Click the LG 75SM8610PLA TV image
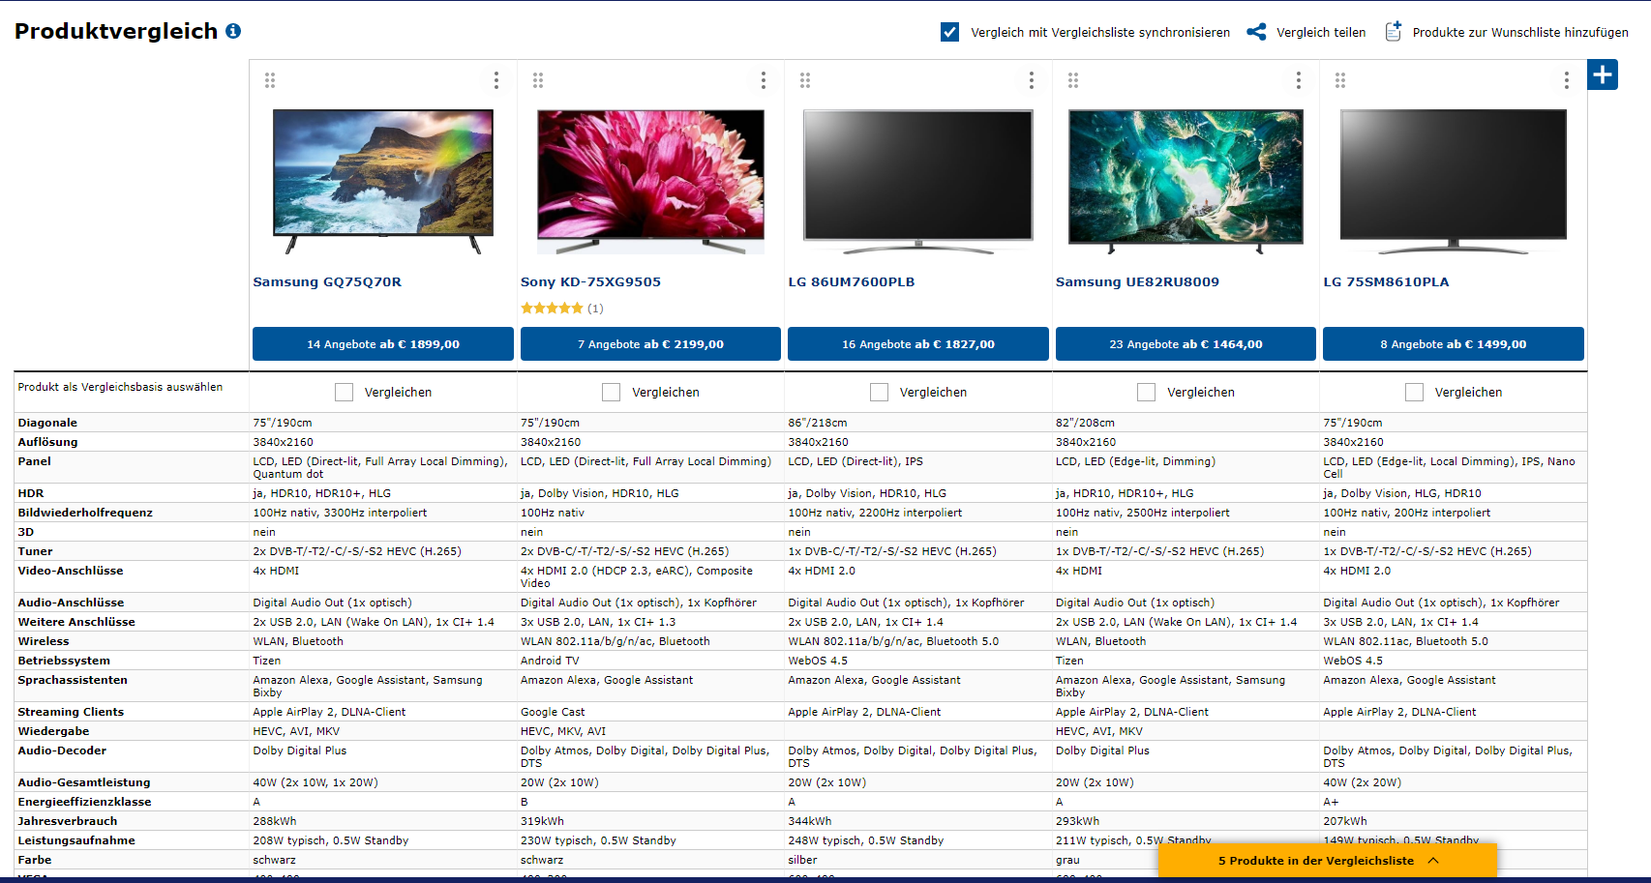Image resolution: width=1651 pixels, height=883 pixels. (1454, 181)
